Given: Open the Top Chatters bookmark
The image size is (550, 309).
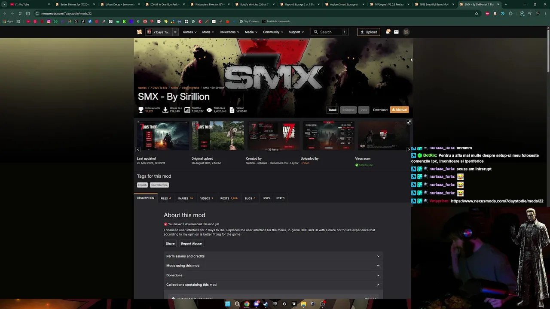Looking at the screenshot, I should (249, 21).
